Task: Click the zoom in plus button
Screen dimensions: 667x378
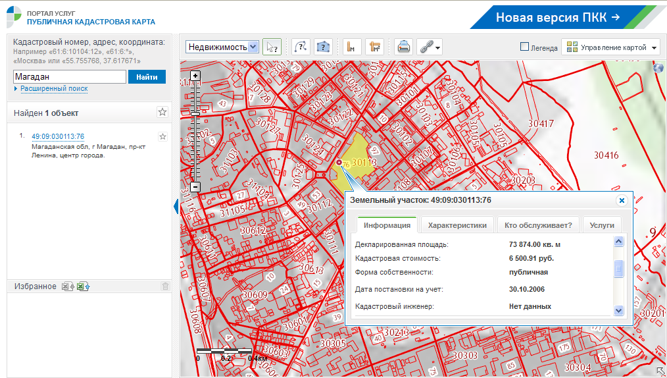Action: (x=195, y=76)
